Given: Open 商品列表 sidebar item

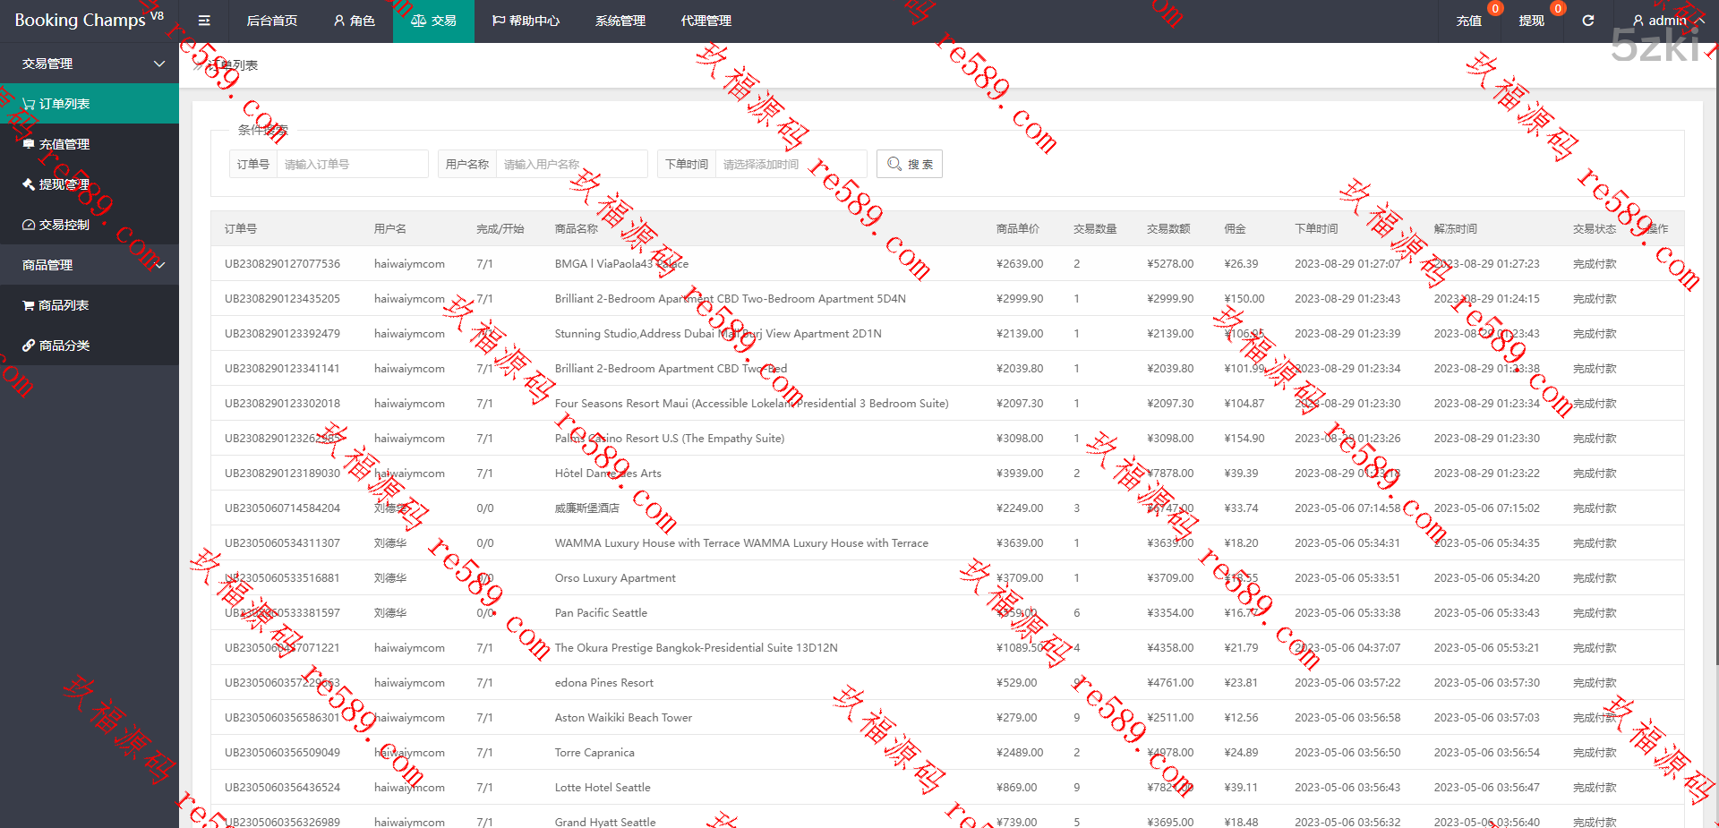Looking at the screenshot, I should click(x=63, y=305).
